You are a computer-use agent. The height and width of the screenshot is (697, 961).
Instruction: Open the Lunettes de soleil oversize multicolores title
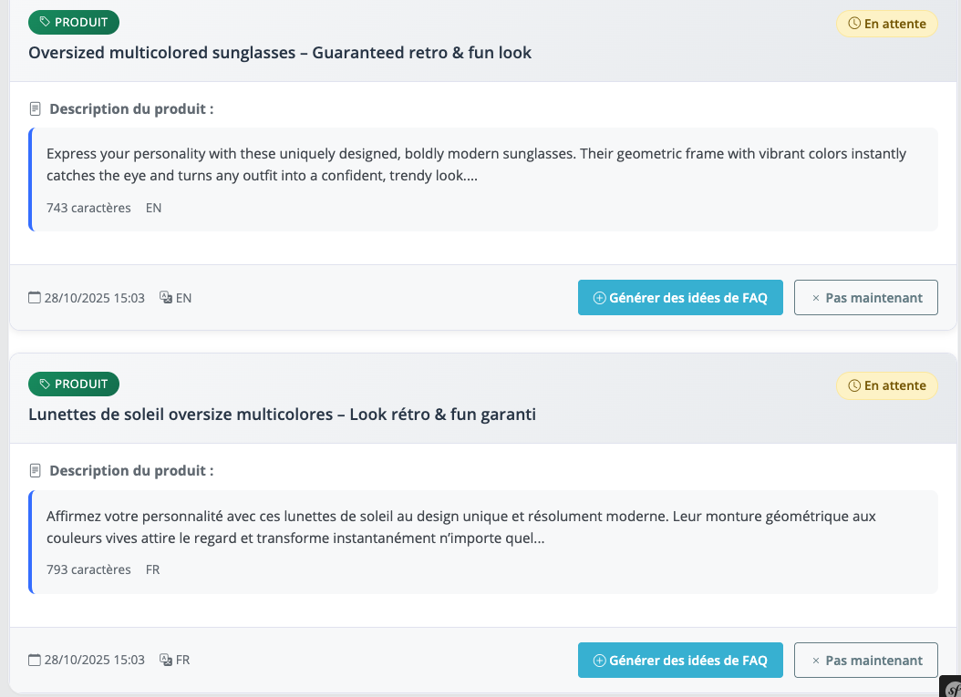pyautogui.click(x=282, y=415)
